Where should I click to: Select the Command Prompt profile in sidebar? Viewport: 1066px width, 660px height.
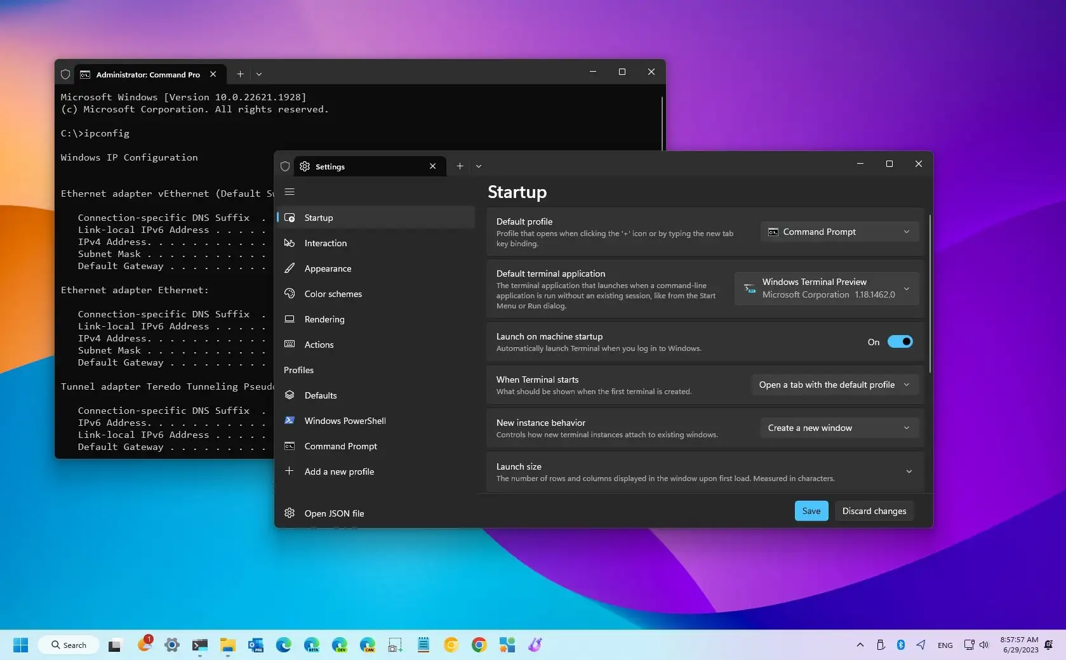point(376,446)
